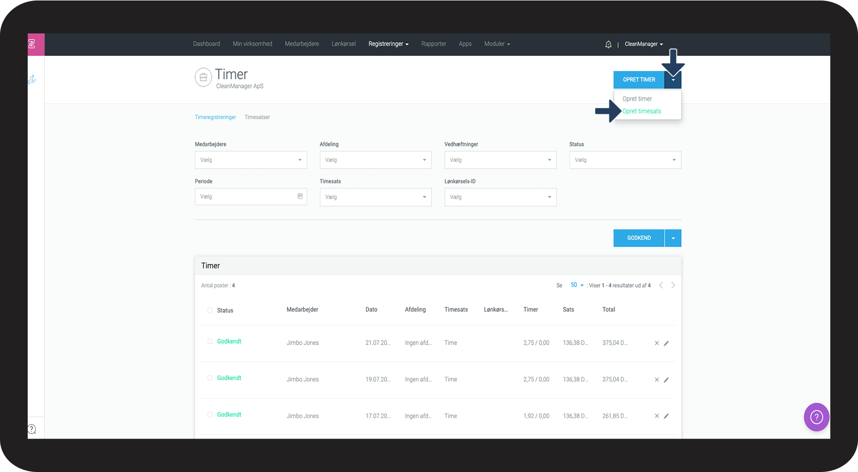Image resolution: width=858 pixels, height=472 pixels.
Task: Tick the select-all checkbox beside Status header
Action: click(x=210, y=310)
